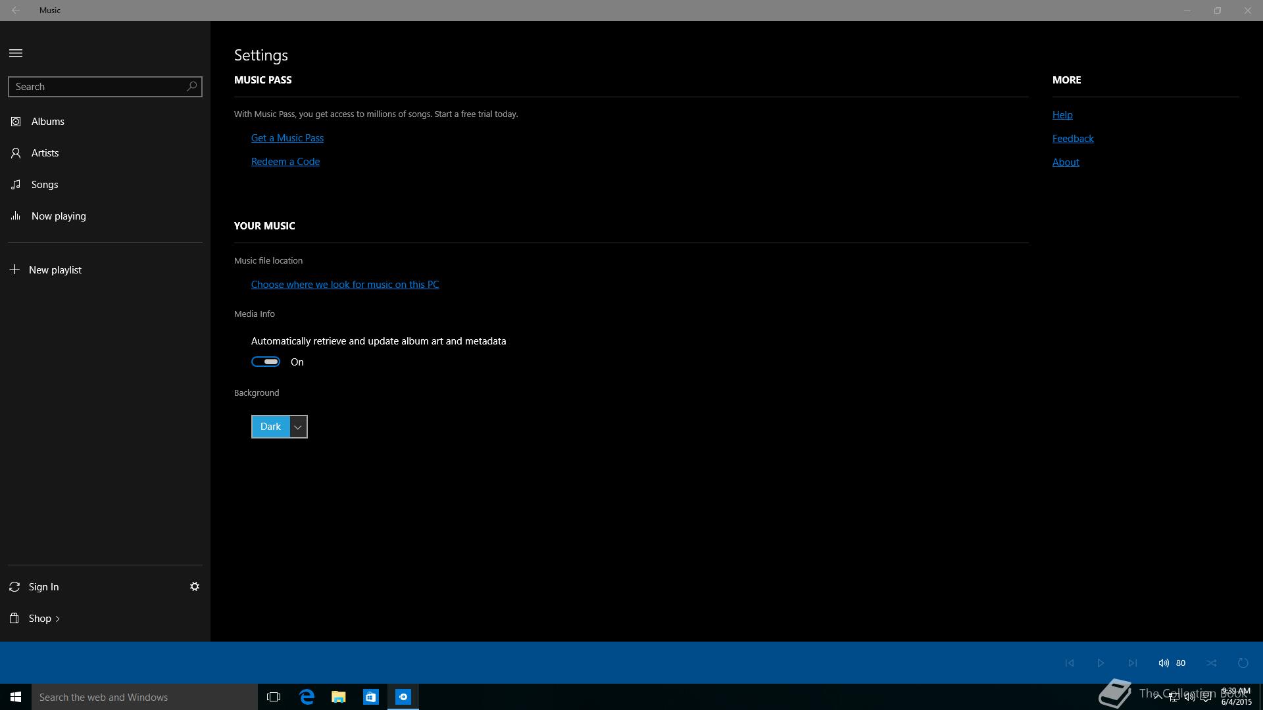Launch Microsoft Edge from the taskbar
The image size is (1263, 710).
(307, 697)
